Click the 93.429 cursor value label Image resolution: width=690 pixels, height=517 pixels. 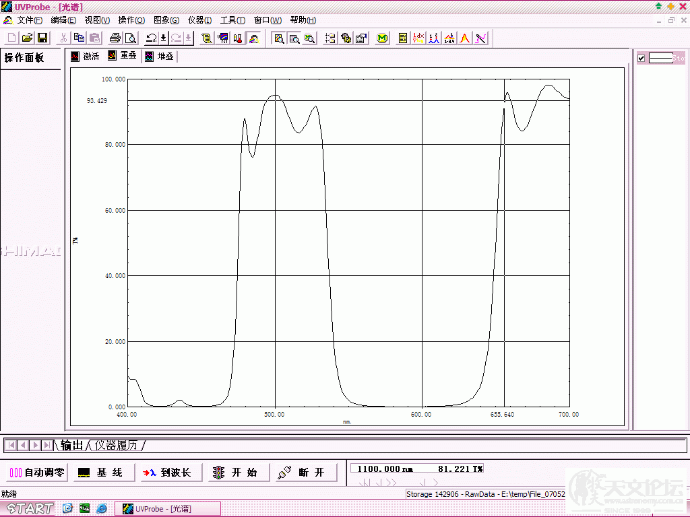click(97, 101)
